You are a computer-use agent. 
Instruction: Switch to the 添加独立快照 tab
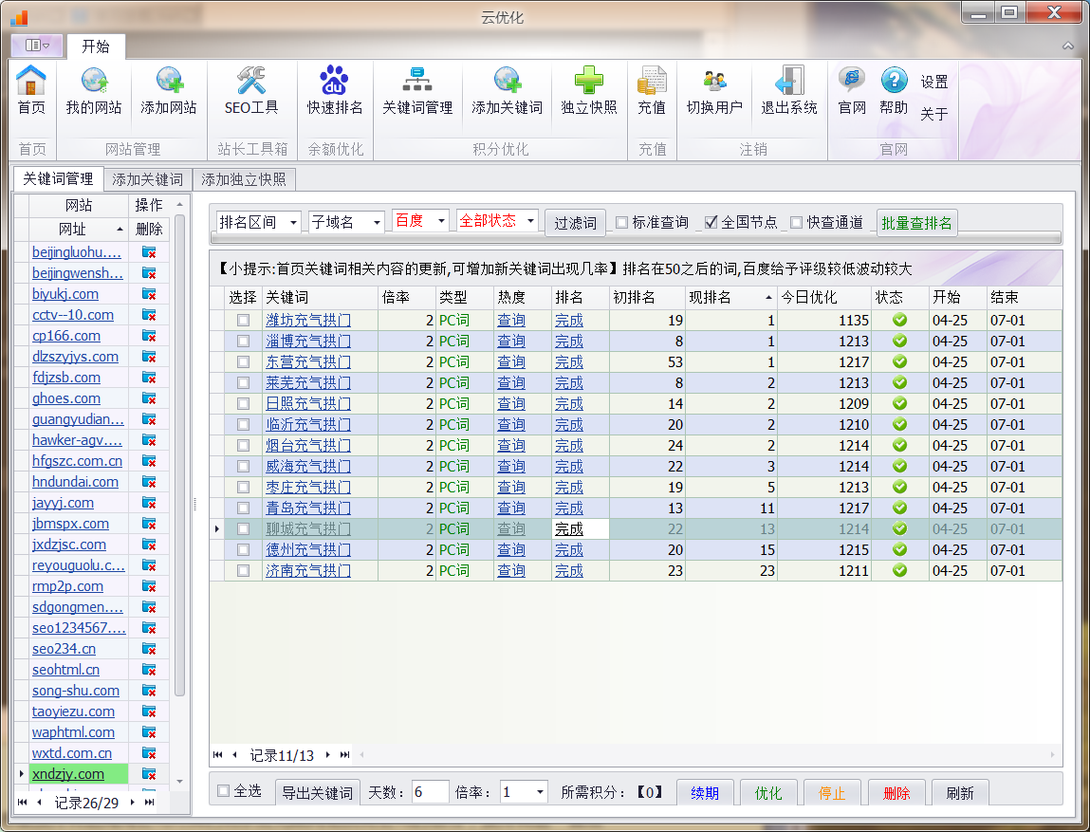click(x=244, y=179)
